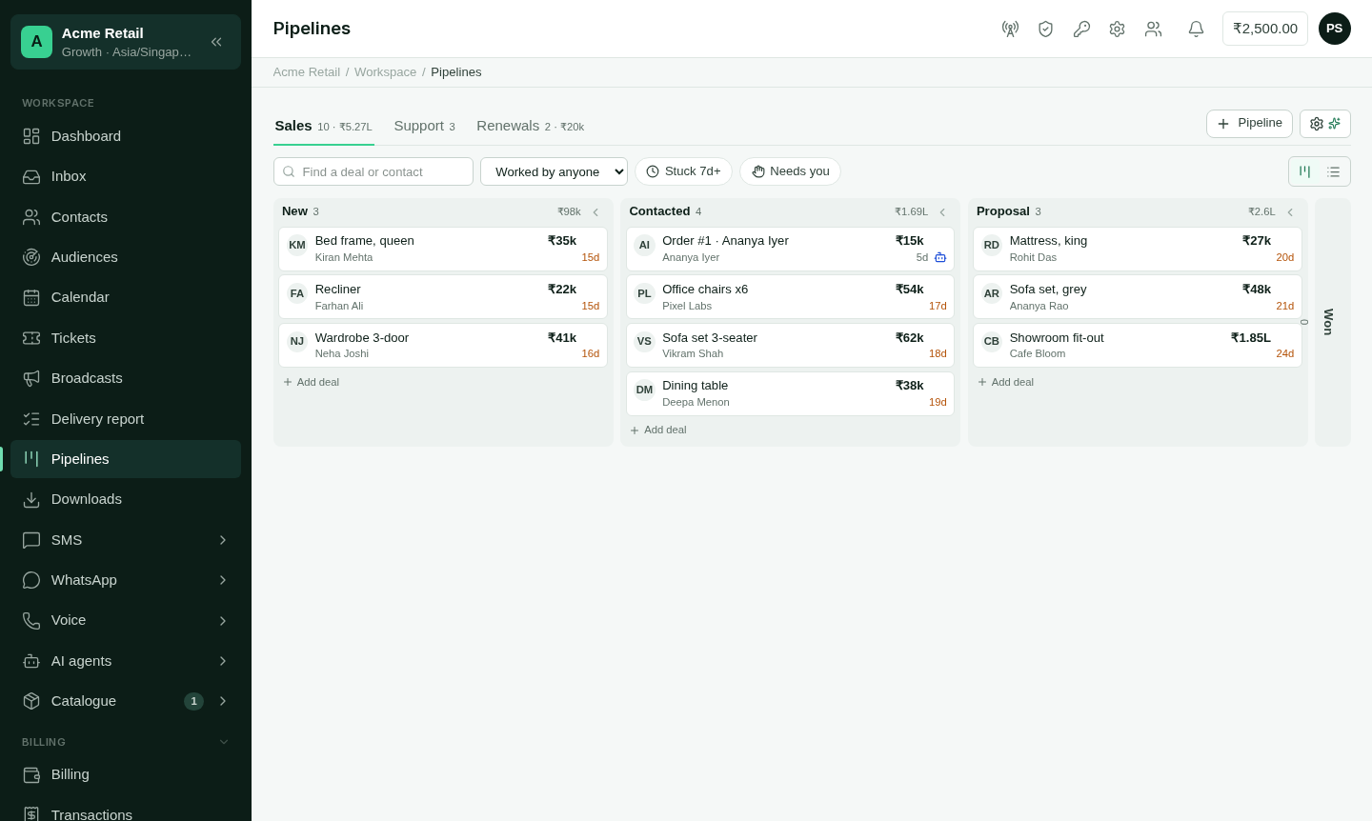
Task: Click the add Pipeline button
Action: click(x=1249, y=124)
